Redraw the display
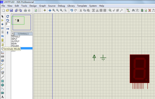155x99 pixels. [x=36, y=10]
